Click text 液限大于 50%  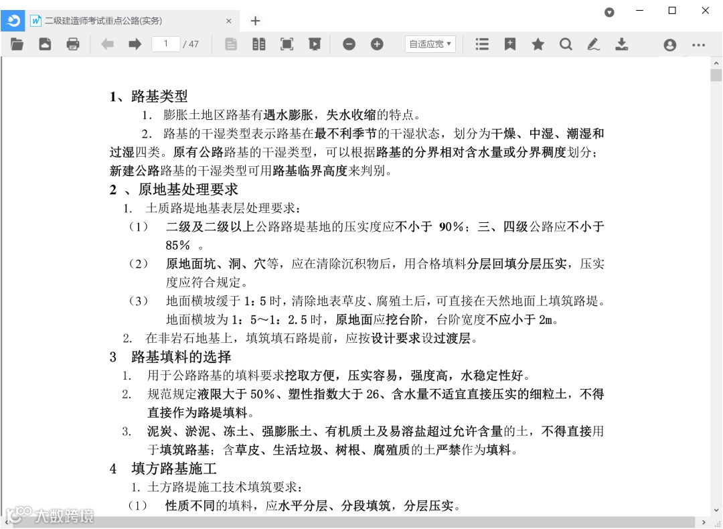pos(236,394)
